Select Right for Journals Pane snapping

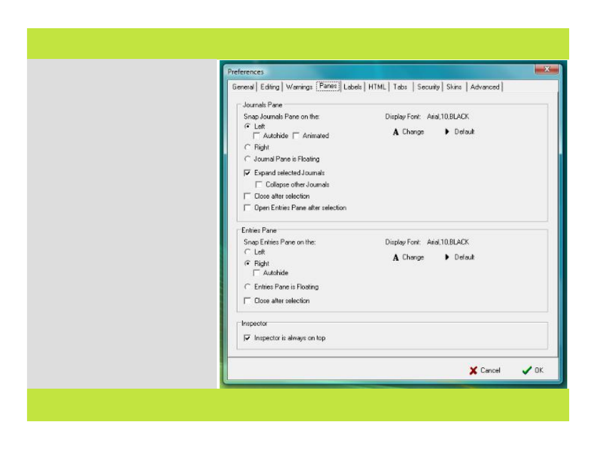[248, 147]
